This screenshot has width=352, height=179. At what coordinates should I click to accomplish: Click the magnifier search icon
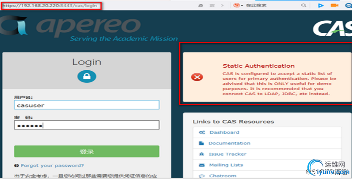(304, 5)
